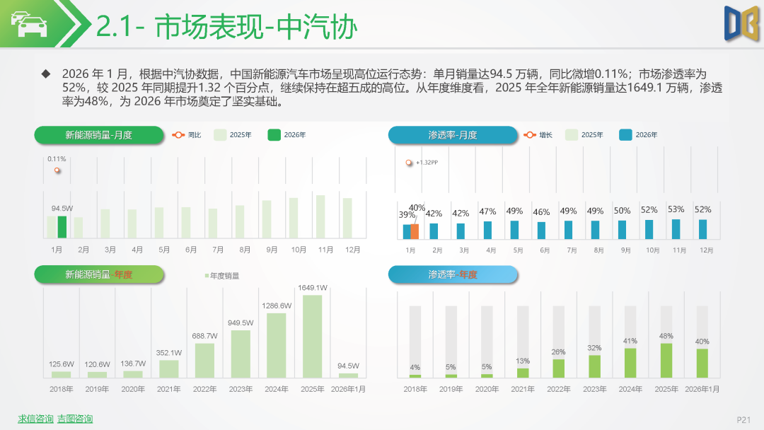Click the 26% label on 2022年 bar
Image resolution: width=764 pixels, height=430 pixels.
tap(558, 351)
